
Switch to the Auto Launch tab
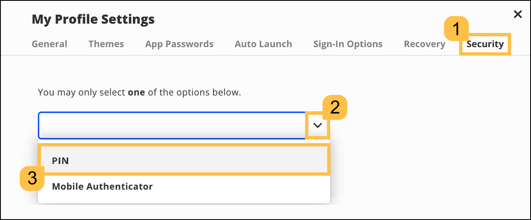(x=263, y=44)
